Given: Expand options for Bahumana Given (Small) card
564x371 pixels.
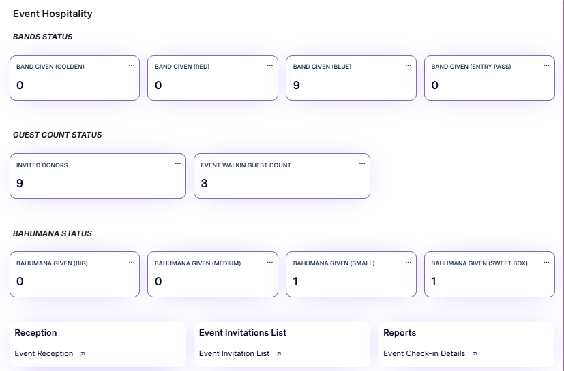Looking at the screenshot, I should (408, 263).
